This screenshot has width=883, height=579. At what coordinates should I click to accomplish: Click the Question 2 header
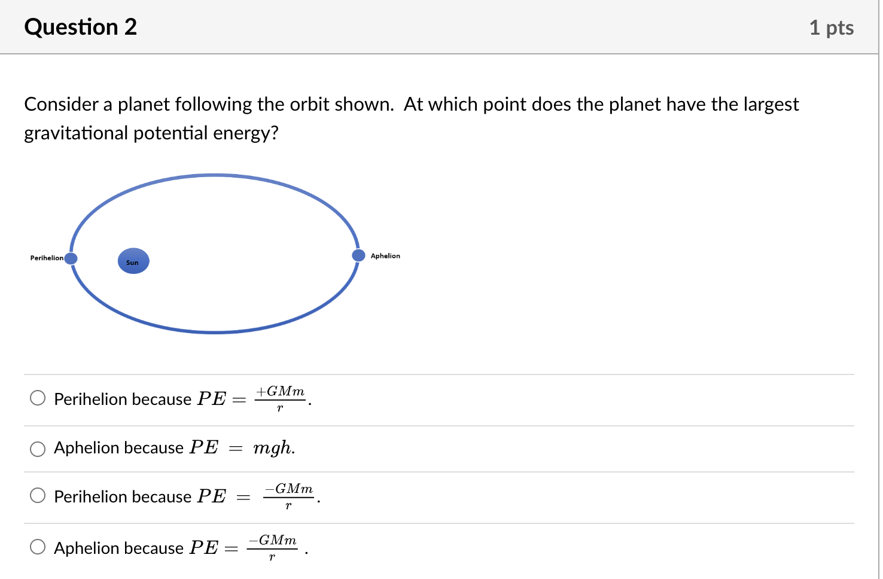point(81,27)
